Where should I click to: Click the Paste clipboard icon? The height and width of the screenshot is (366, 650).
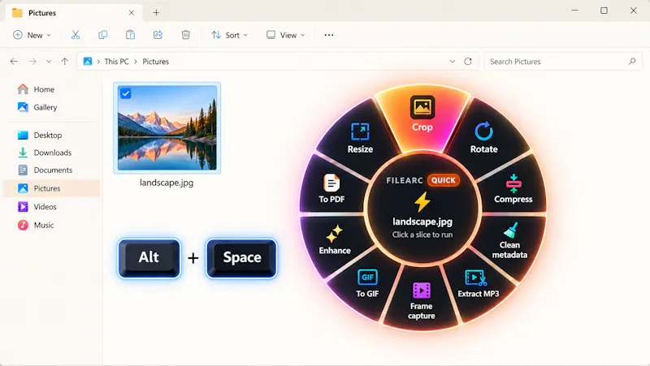(x=130, y=35)
